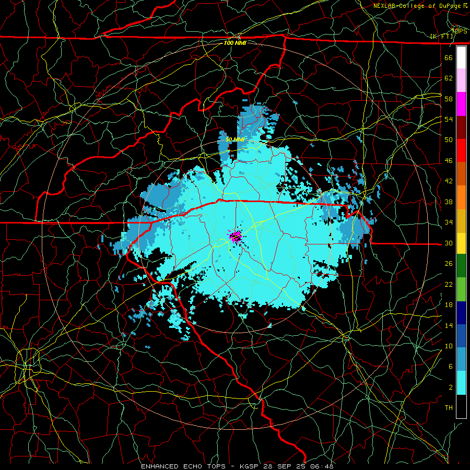Click the 18 legend scale value
The width and height of the screenshot is (470, 470).
pyautogui.click(x=449, y=305)
